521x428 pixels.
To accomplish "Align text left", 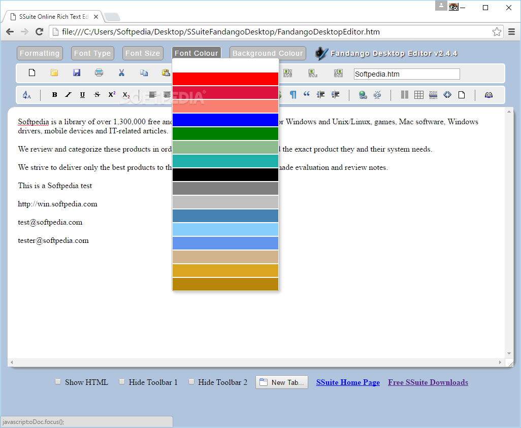I will click(152, 95).
